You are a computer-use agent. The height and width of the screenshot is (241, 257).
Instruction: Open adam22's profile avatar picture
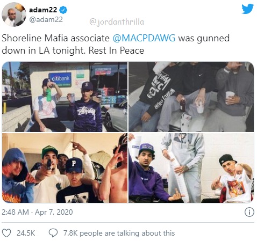tap(14, 14)
